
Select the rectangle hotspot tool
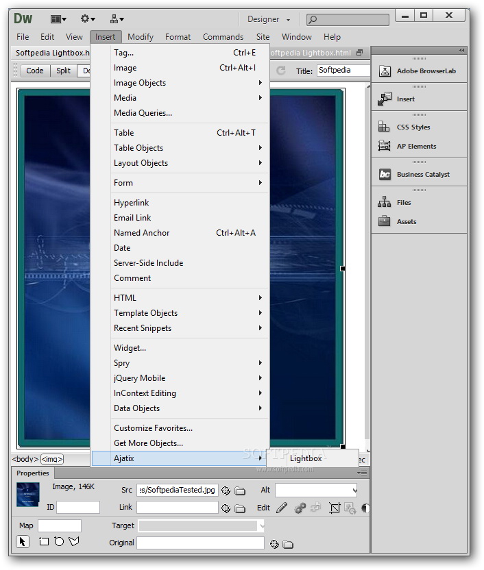pos(44,542)
